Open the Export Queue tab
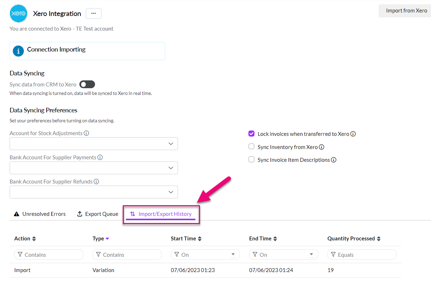The height and width of the screenshot is (282, 431). [98, 214]
